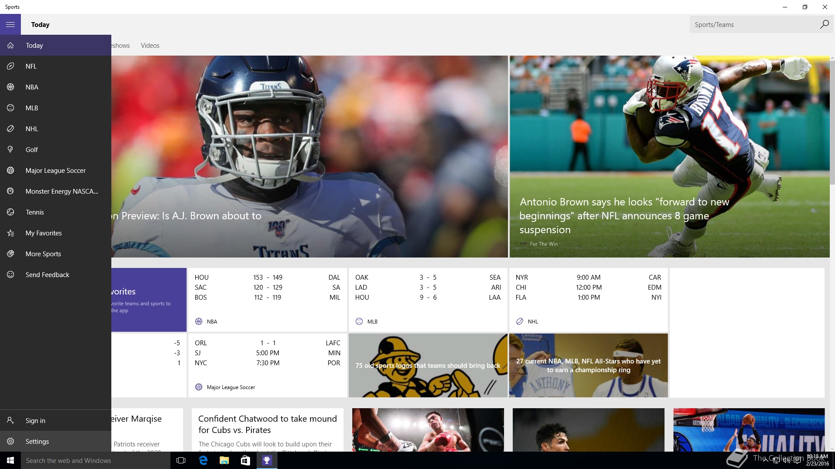Select the NHL hockey icon
The width and height of the screenshot is (835, 469).
pyautogui.click(x=10, y=129)
